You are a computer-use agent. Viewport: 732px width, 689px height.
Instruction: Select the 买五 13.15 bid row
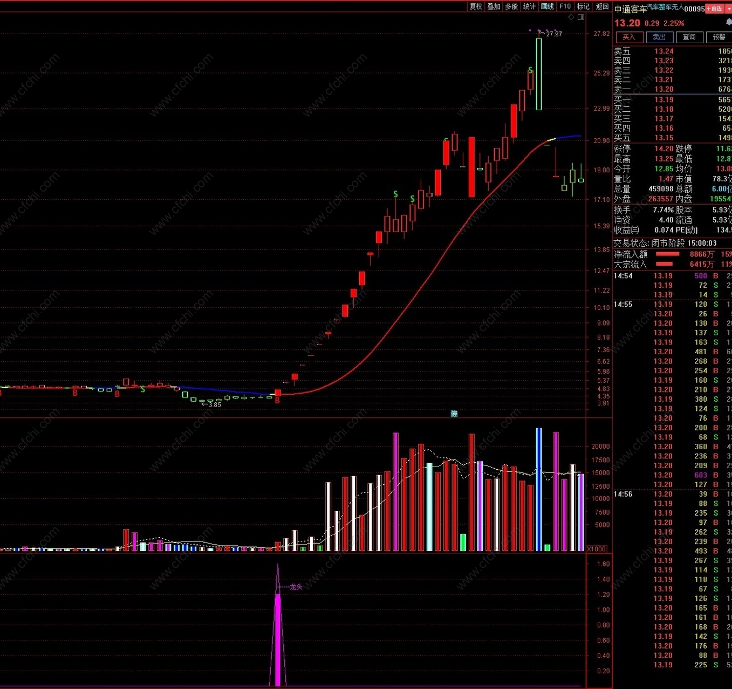[673, 138]
